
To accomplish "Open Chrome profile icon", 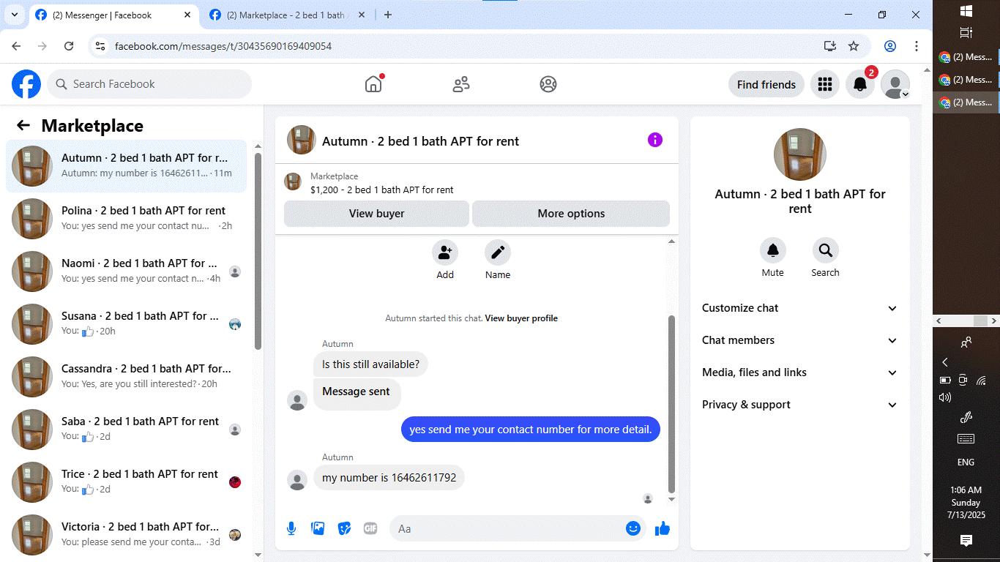I will 890,46.
